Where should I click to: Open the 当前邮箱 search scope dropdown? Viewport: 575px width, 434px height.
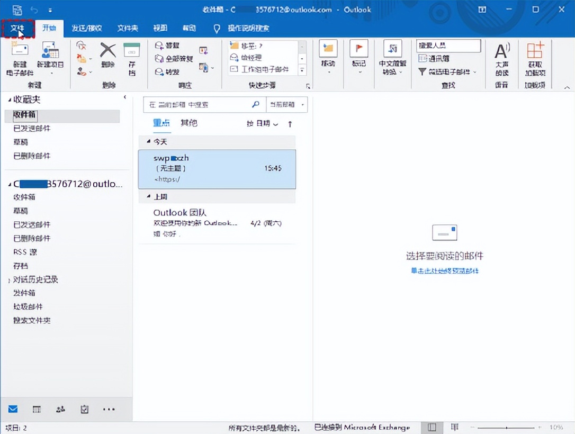point(286,104)
